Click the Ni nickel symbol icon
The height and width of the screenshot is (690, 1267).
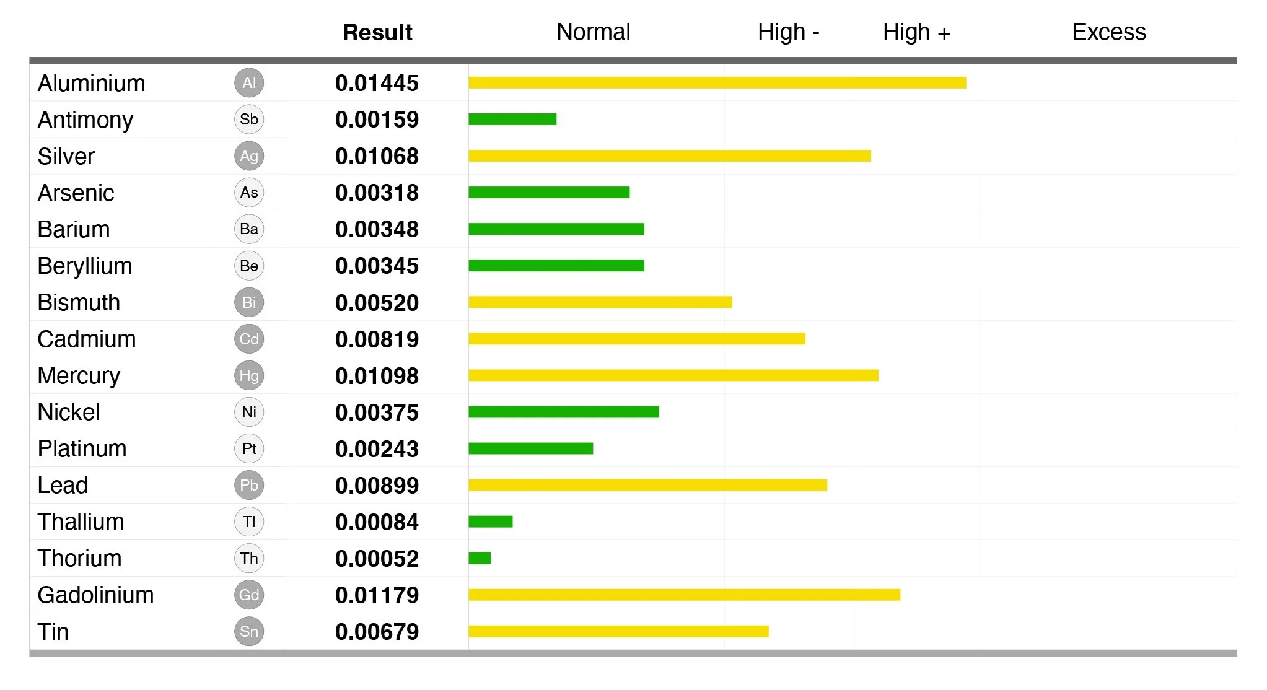point(249,412)
